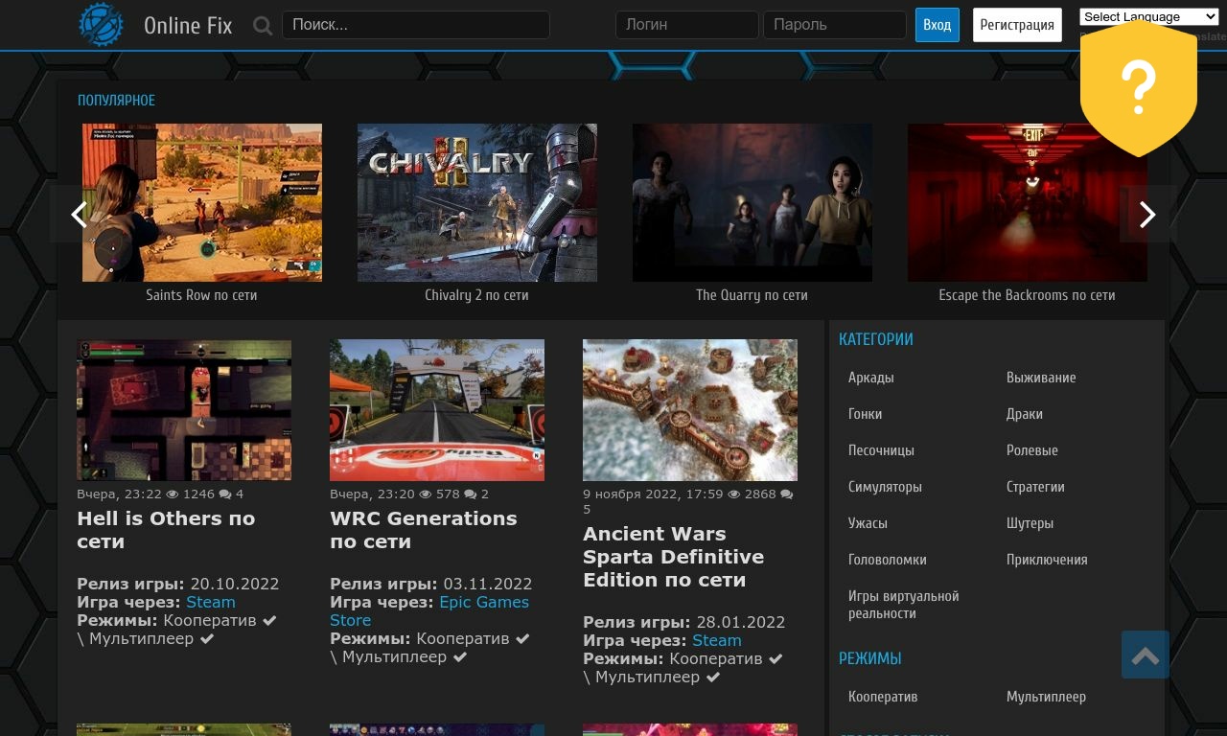Click the release date 20.10.2022

click(235, 584)
